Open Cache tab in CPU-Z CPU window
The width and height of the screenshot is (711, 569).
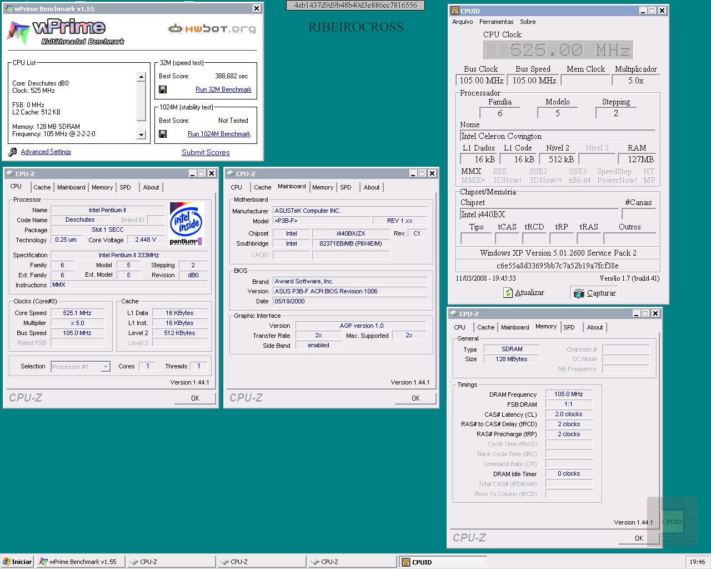42,187
